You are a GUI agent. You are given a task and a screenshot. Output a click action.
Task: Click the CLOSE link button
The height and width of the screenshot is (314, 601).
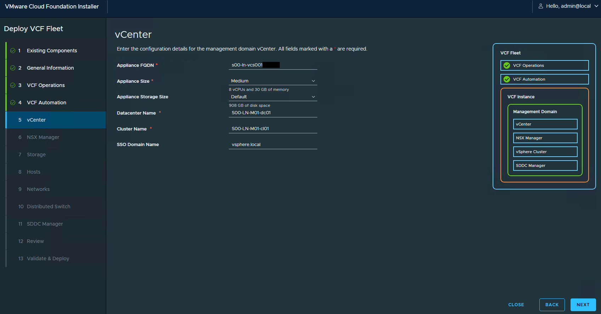pos(516,305)
